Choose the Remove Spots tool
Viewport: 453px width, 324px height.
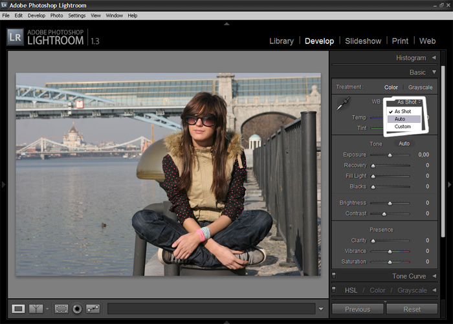pyautogui.click(x=93, y=308)
